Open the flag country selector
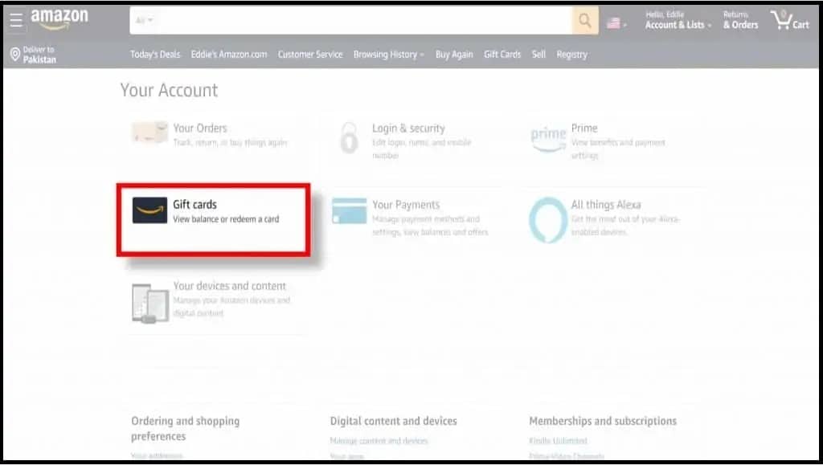 (x=616, y=23)
